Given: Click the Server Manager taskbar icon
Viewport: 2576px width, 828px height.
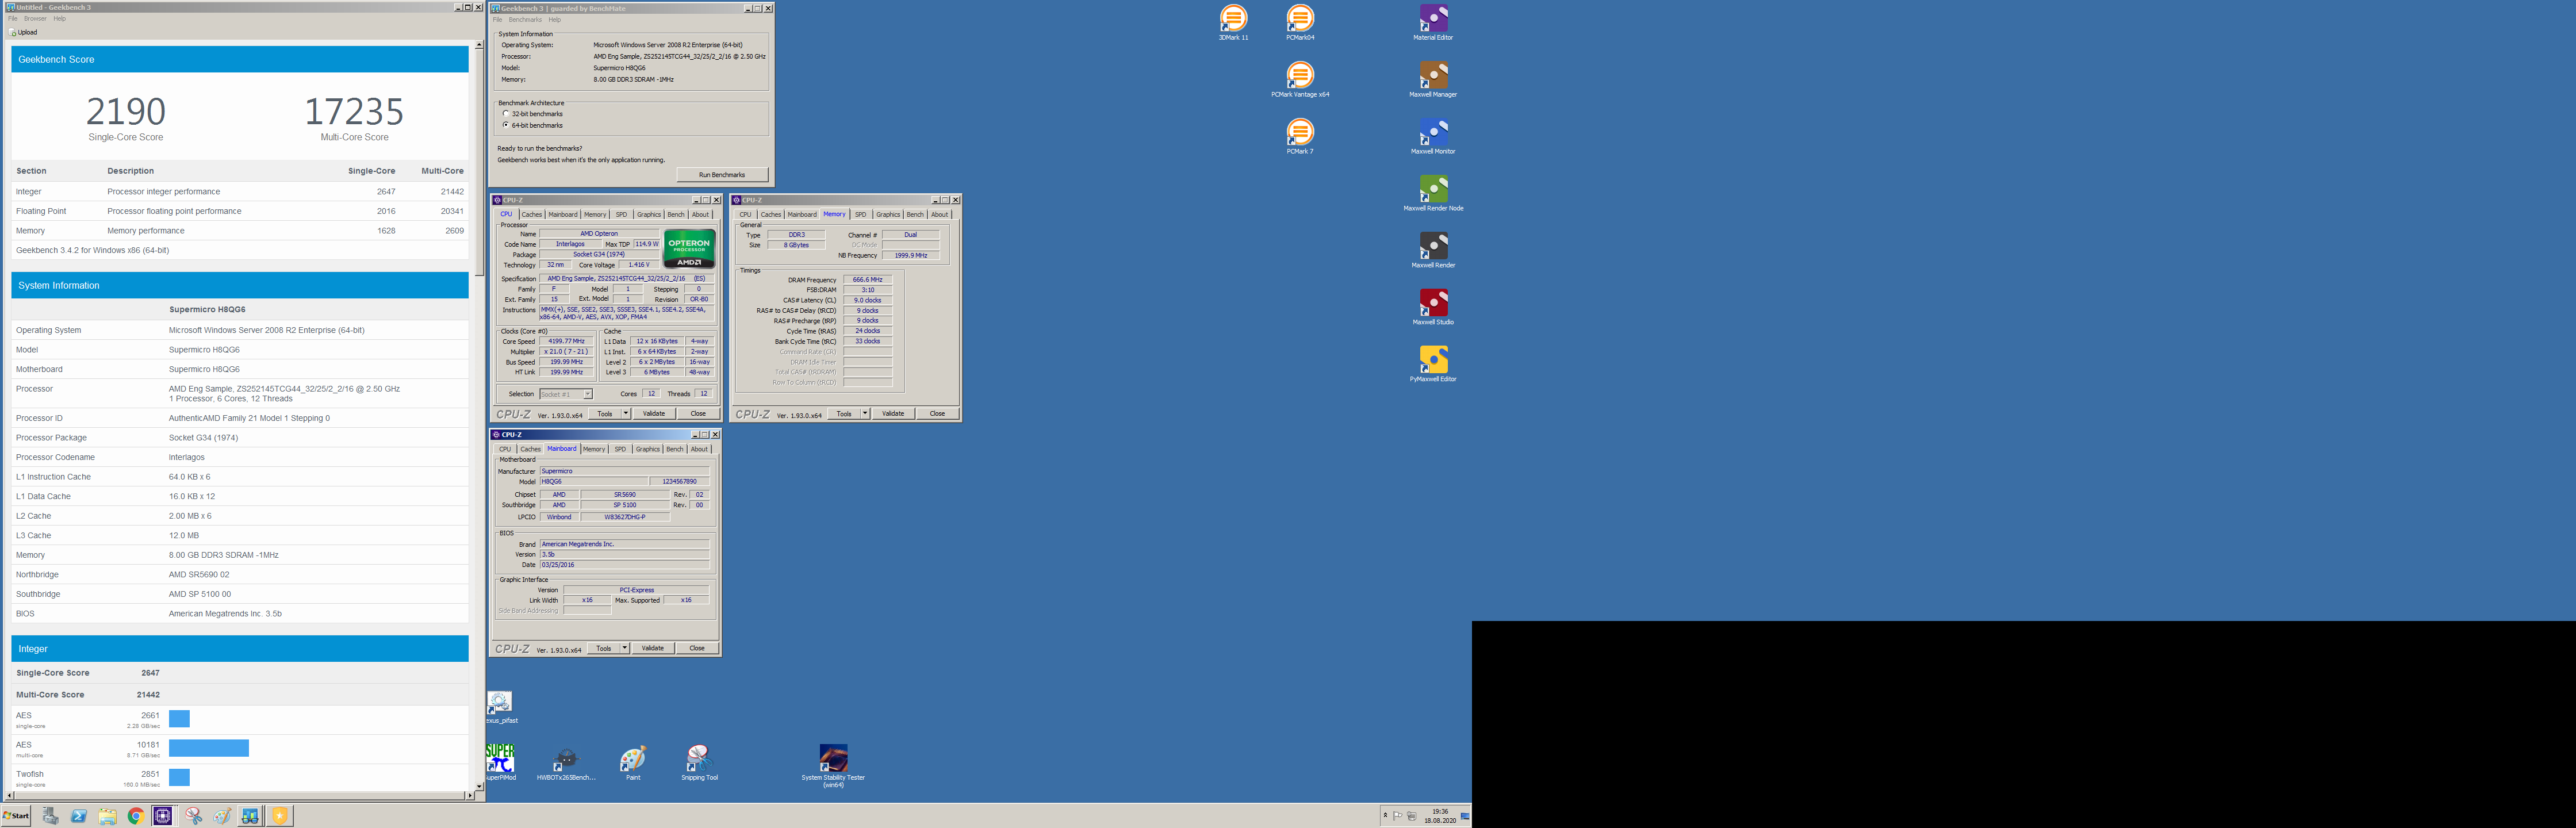Looking at the screenshot, I should [50, 816].
